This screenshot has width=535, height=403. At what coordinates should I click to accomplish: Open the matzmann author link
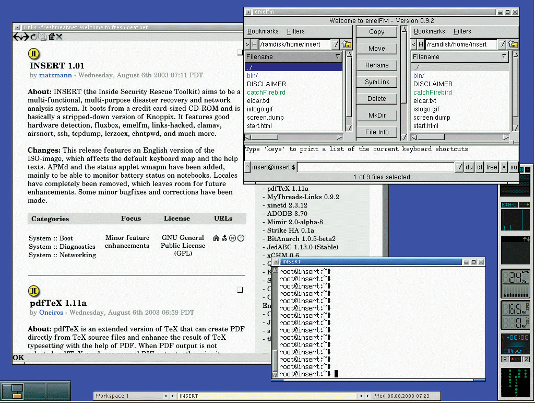coord(55,75)
